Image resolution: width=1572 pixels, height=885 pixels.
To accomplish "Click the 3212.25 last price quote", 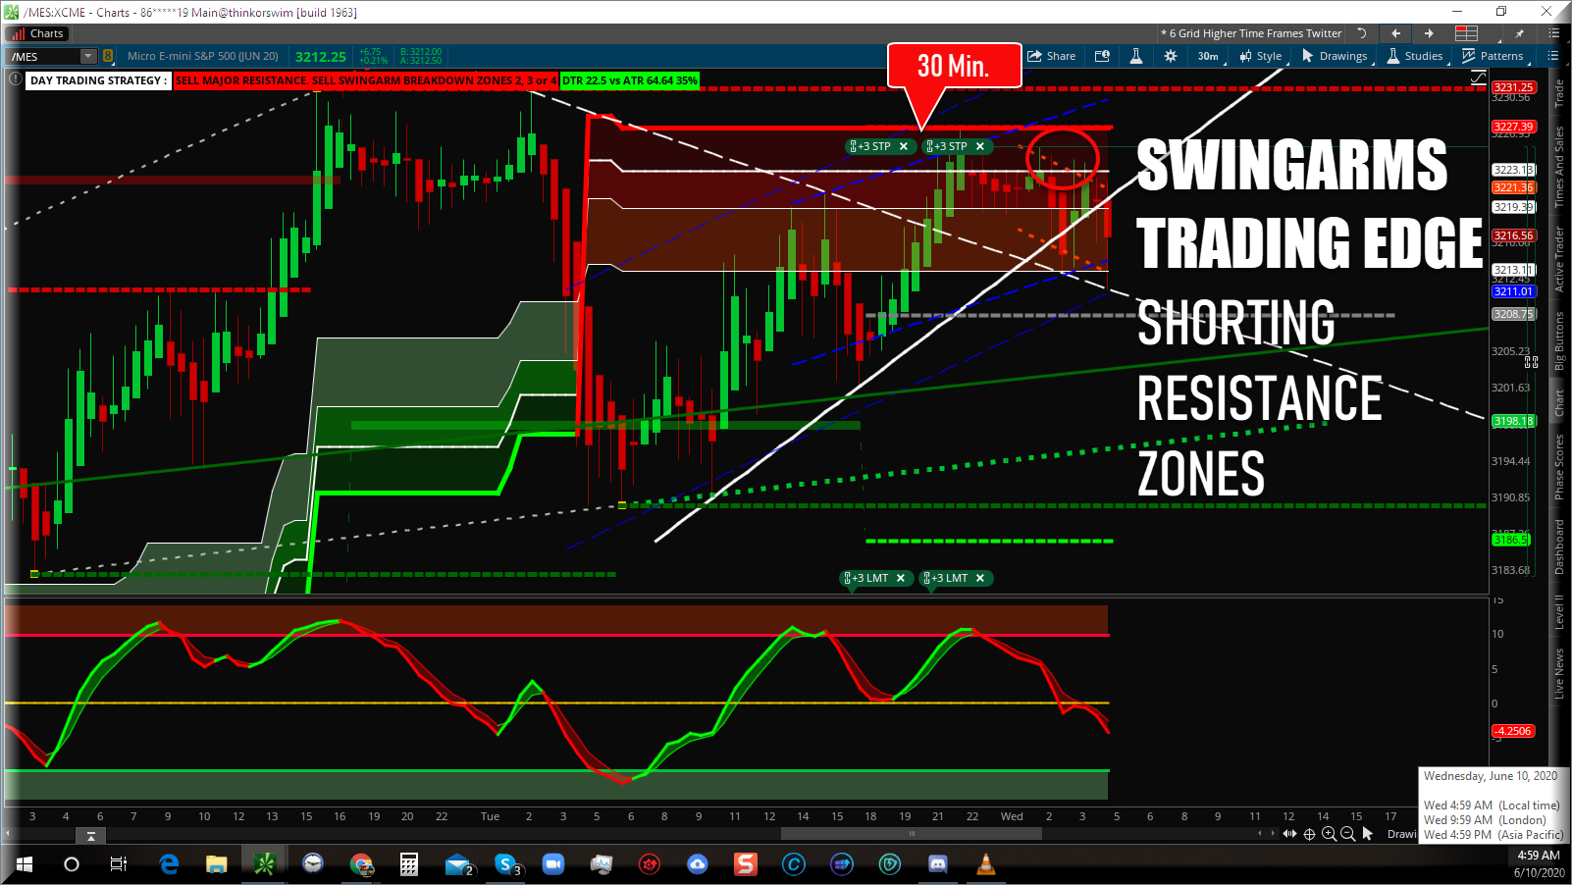I will pyautogui.click(x=320, y=57).
